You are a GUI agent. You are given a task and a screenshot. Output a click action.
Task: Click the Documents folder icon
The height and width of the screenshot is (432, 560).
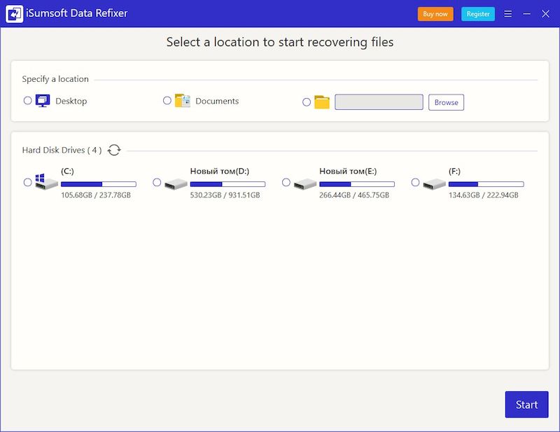tap(183, 101)
